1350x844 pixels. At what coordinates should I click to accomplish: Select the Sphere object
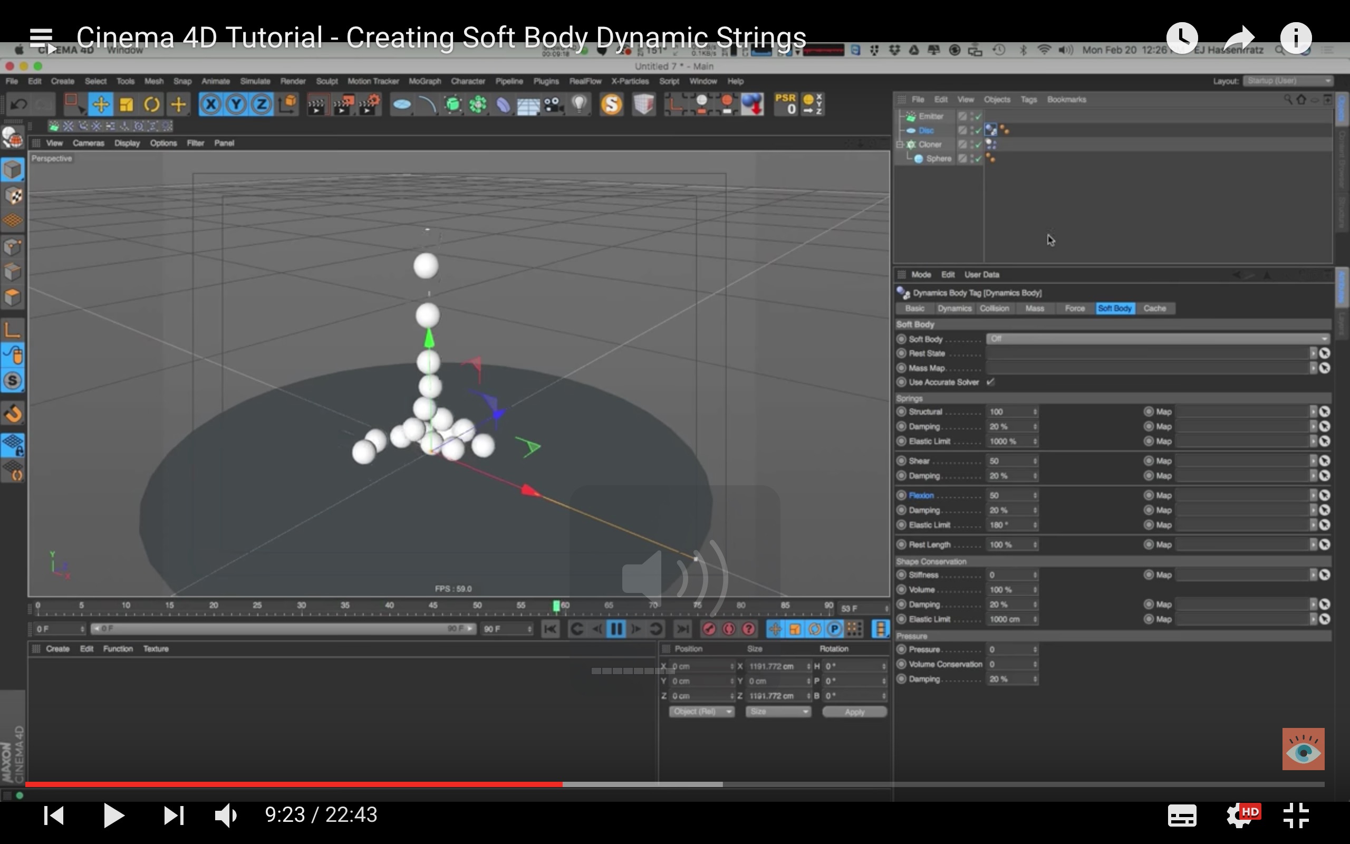(x=938, y=159)
